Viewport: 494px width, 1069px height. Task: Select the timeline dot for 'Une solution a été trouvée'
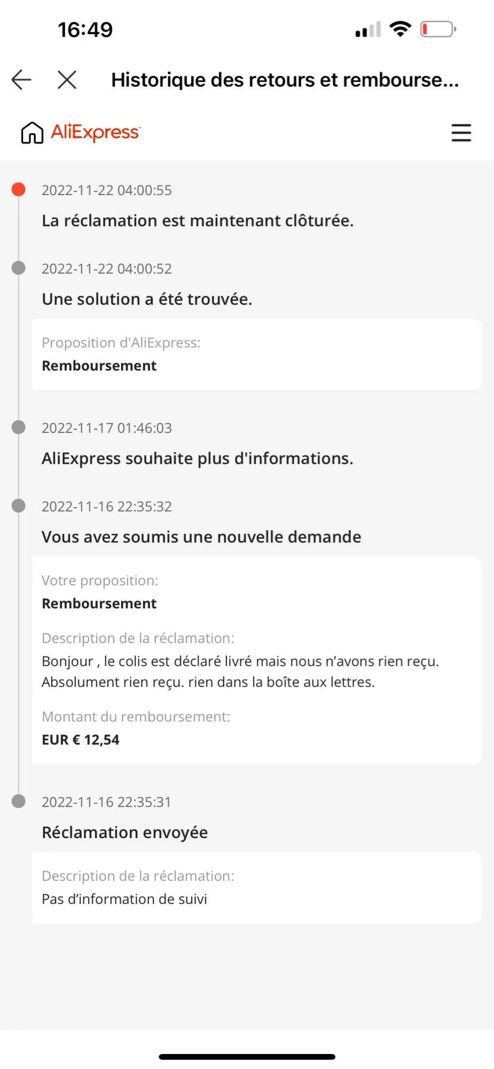(19, 268)
